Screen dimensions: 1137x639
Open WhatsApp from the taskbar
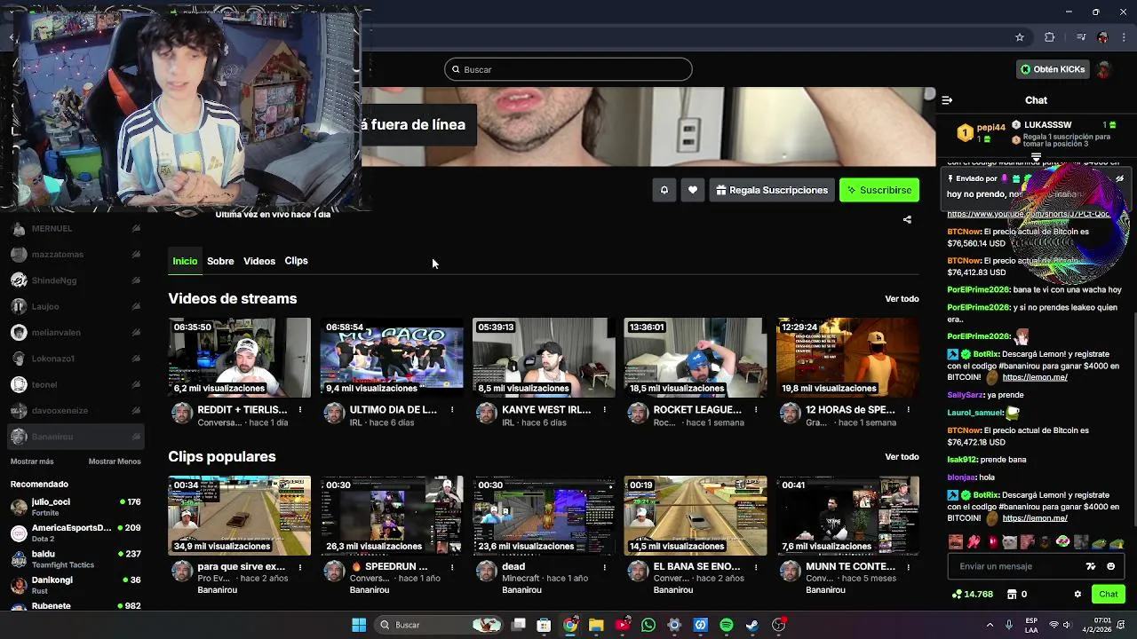tap(648, 625)
